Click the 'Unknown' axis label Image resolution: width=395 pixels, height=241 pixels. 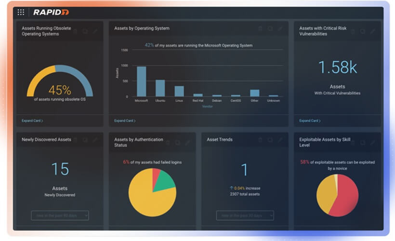pyautogui.click(x=273, y=101)
